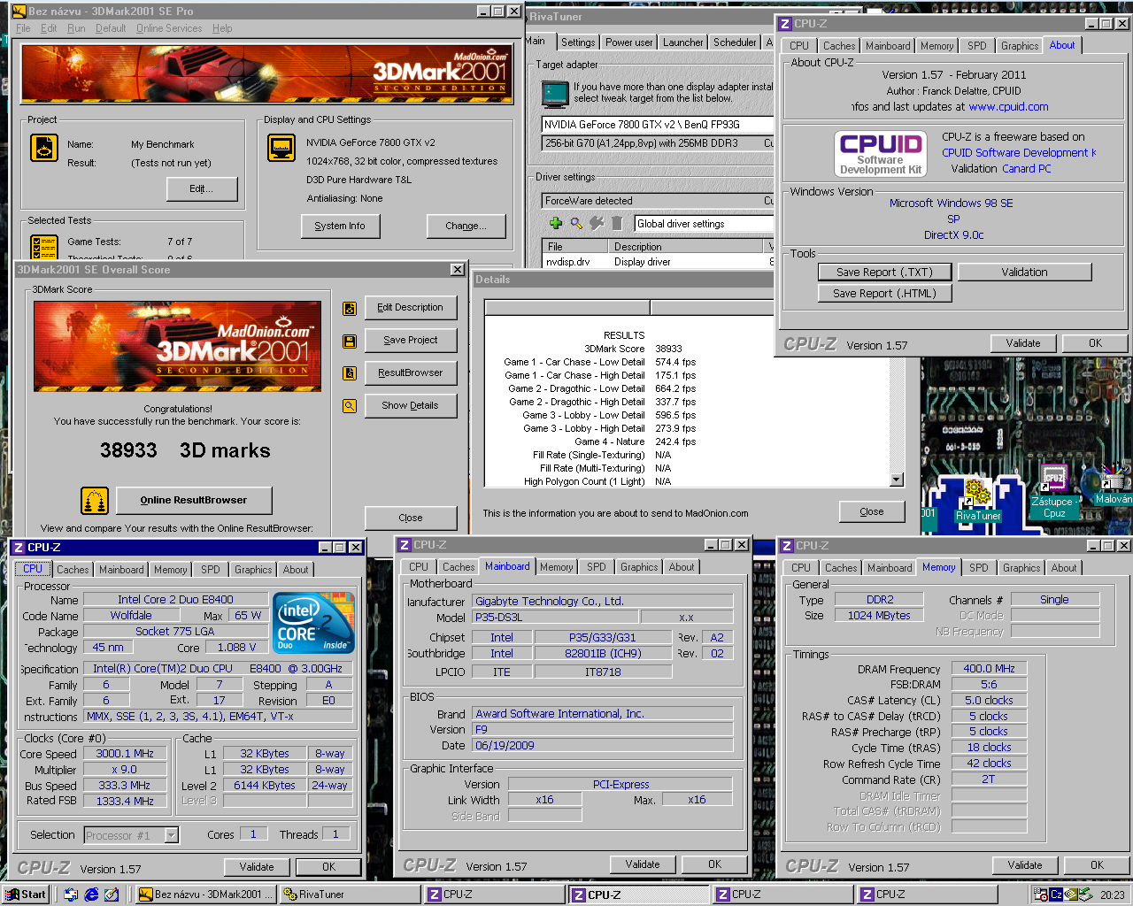Open the File menu in 3DMark2001

[23, 28]
